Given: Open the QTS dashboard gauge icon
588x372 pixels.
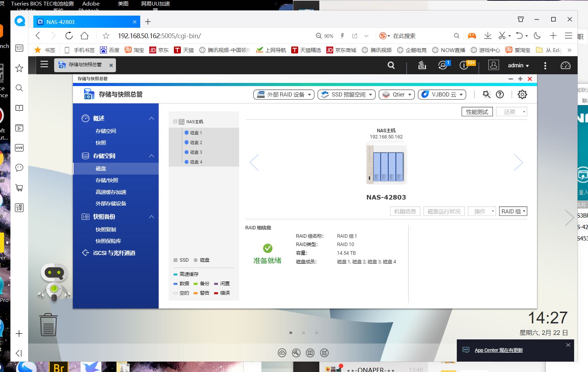Looking at the screenshot, I should [x=565, y=65].
